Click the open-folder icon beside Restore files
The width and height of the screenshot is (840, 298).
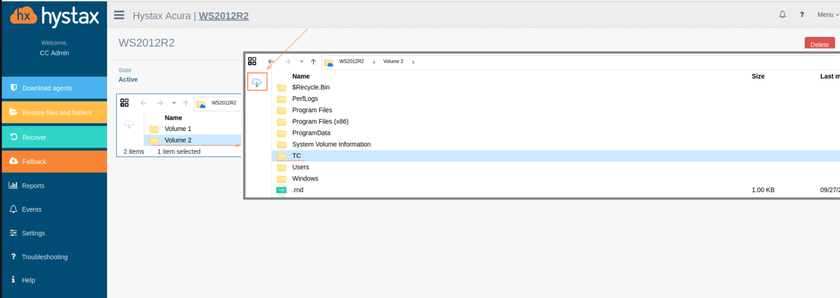[x=14, y=112]
